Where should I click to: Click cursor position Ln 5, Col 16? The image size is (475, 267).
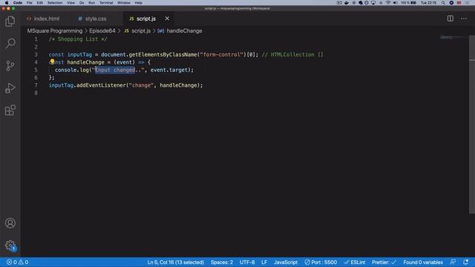click(176, 262)
